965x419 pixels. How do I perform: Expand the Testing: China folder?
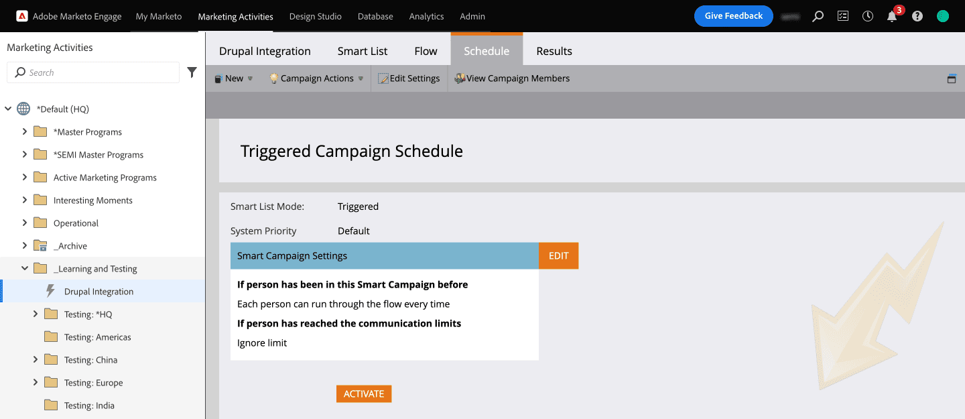(36, 360)
